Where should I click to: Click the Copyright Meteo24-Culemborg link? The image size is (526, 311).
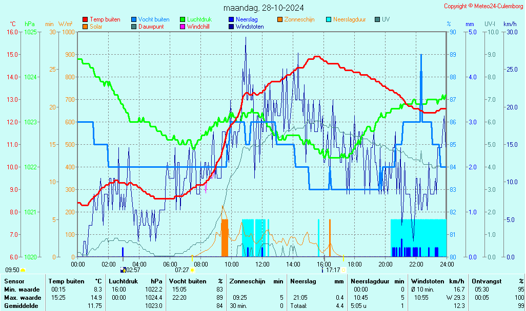(x=483, y=6)
